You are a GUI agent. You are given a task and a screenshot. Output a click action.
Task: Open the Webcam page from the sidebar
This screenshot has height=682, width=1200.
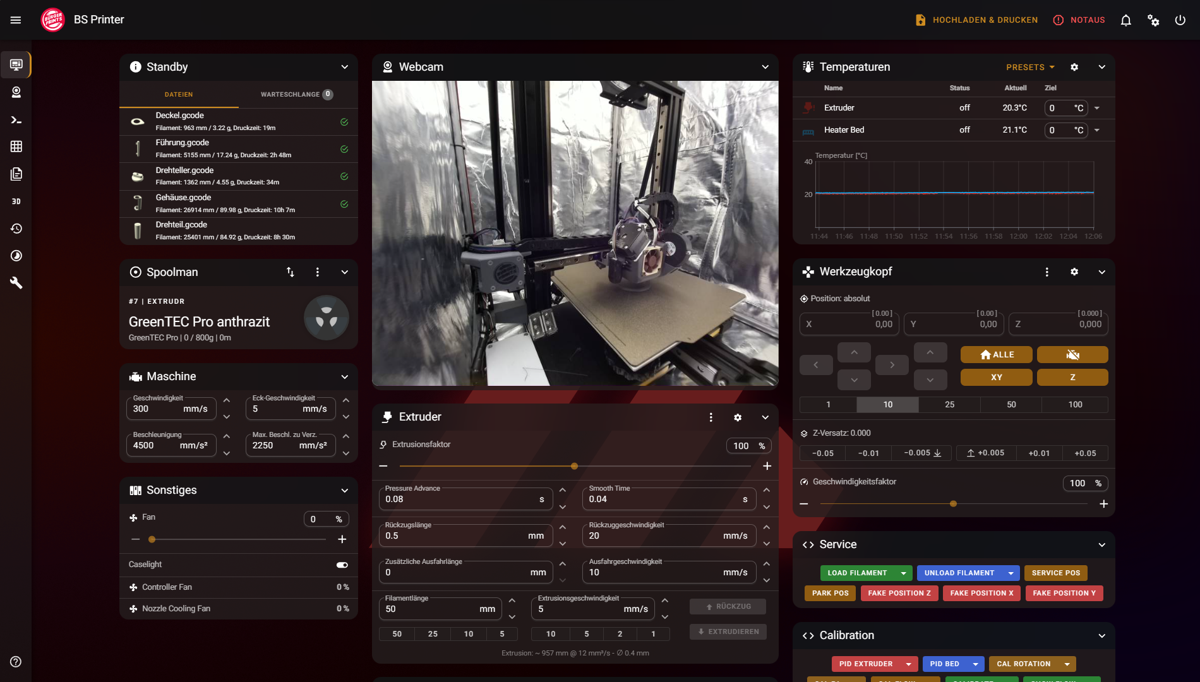(x=16, y=92)
